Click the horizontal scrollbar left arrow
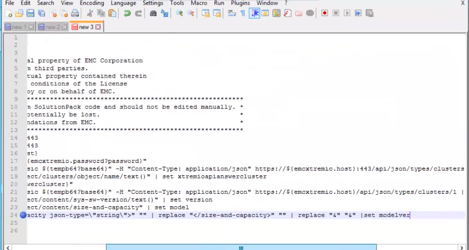Image resolution: width=469 pixels, height=250 pixels. pos(7,247)
